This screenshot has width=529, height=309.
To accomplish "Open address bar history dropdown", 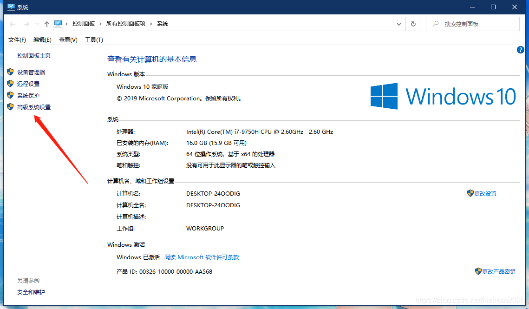I will [399, 24].
